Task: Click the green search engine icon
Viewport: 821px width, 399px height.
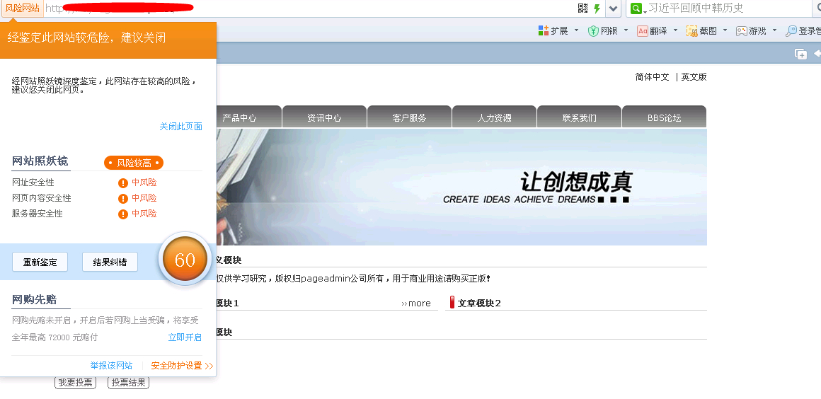Action: (x=636, y=8)
